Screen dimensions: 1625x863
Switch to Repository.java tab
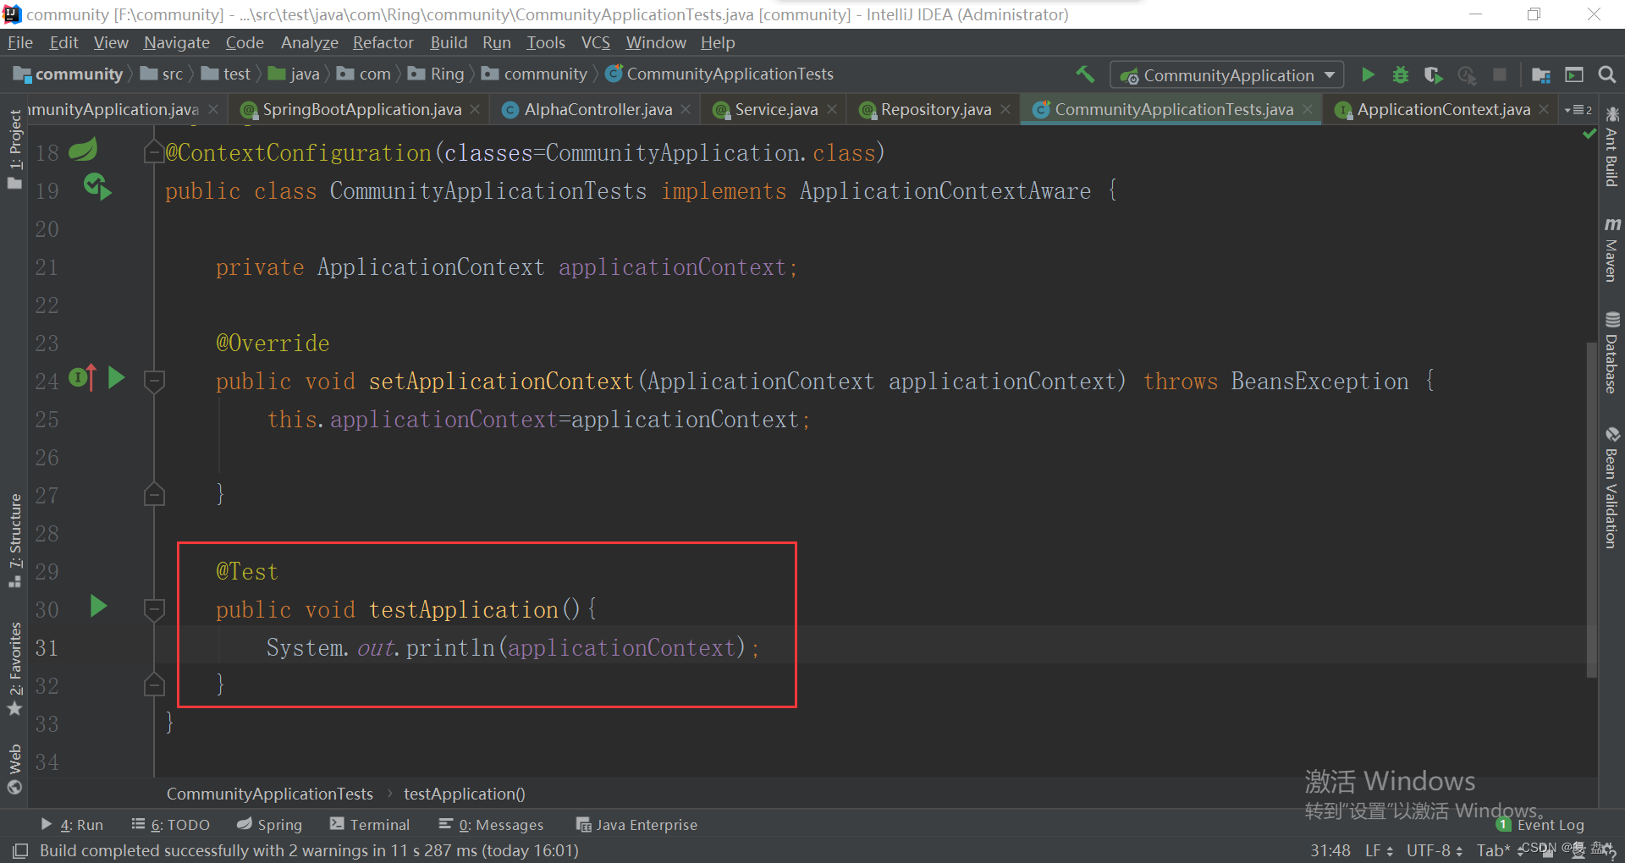[935, 109]
